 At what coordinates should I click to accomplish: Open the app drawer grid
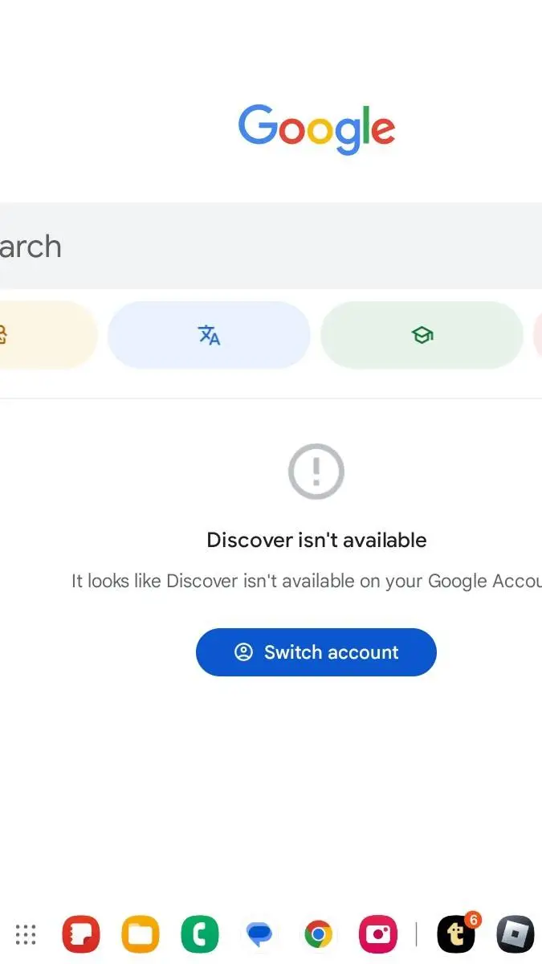[x=26, y=934]
